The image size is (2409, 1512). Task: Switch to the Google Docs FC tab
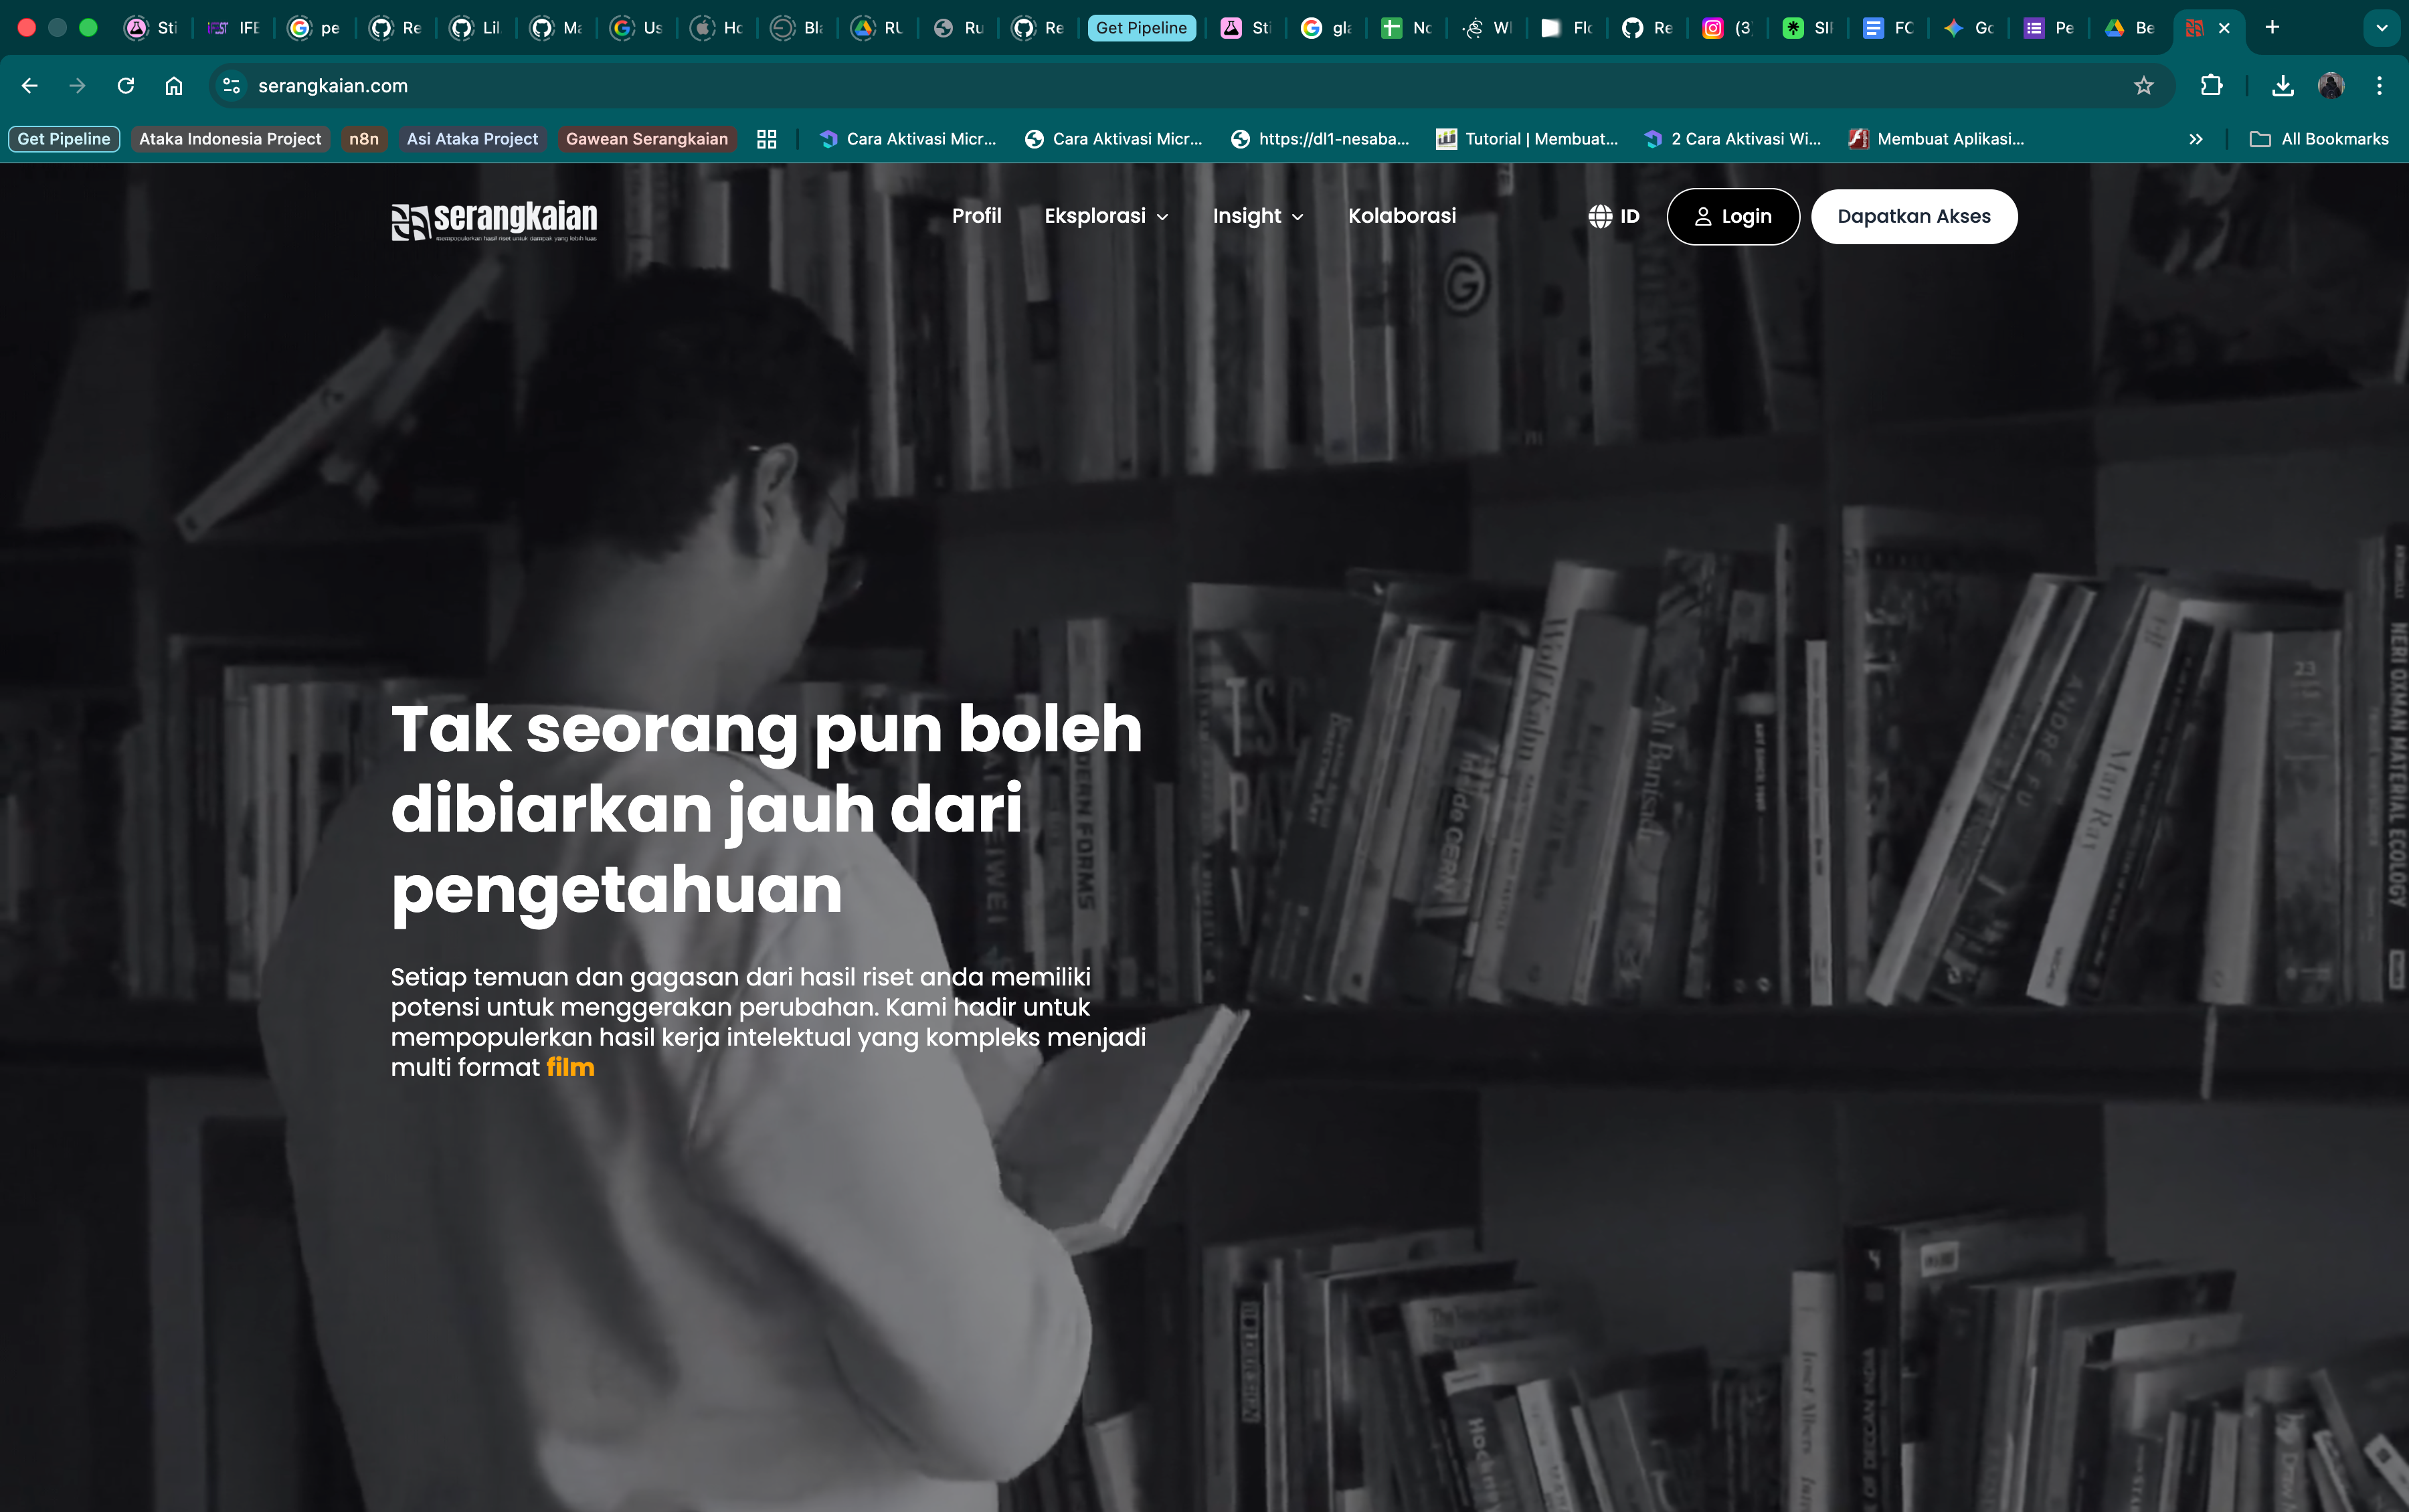click(1889, 28)
